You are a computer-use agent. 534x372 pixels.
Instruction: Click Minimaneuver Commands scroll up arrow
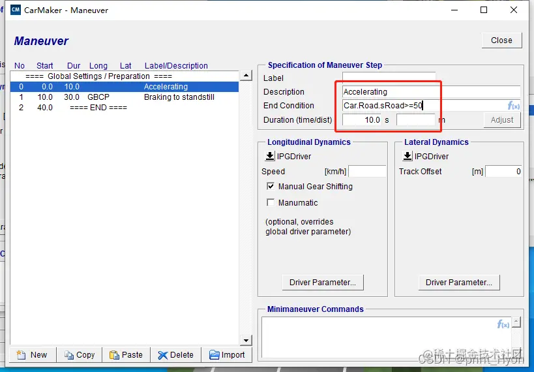516,322
